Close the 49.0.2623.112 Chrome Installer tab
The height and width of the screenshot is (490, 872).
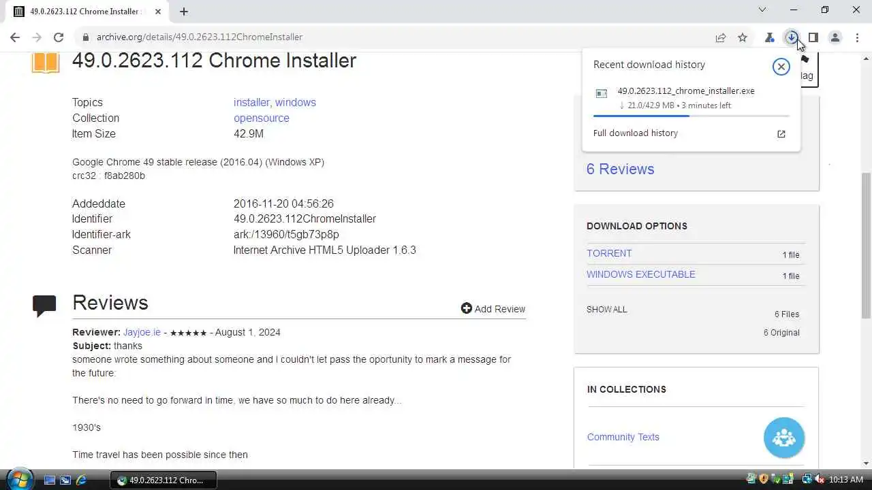click(x=159, y=12)
